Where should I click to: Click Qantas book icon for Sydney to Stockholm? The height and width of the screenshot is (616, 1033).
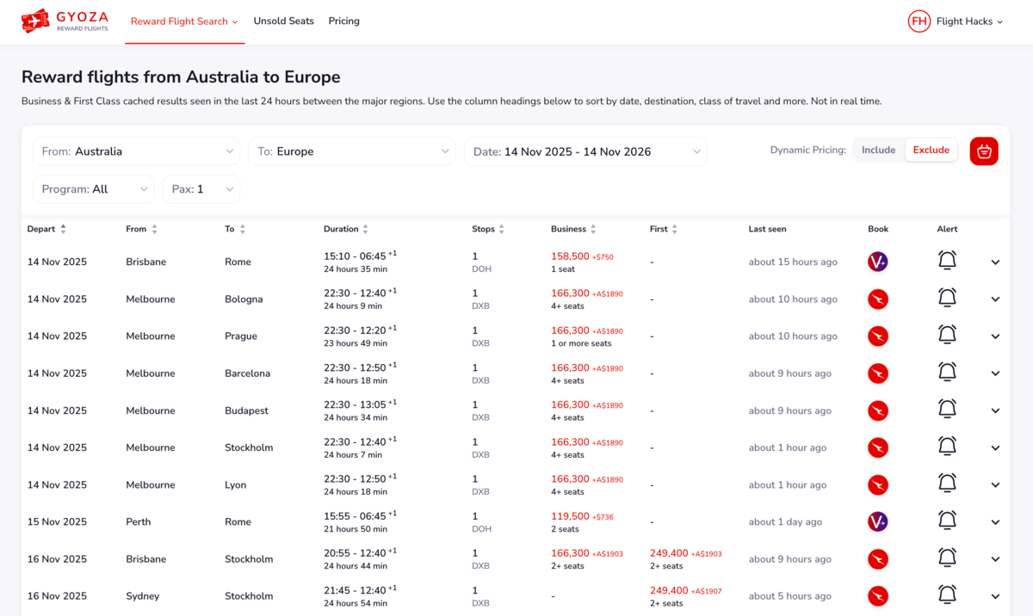pos(877,596)
